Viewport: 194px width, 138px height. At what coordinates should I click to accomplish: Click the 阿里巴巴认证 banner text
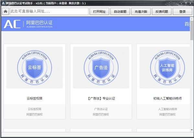point(39,23)
